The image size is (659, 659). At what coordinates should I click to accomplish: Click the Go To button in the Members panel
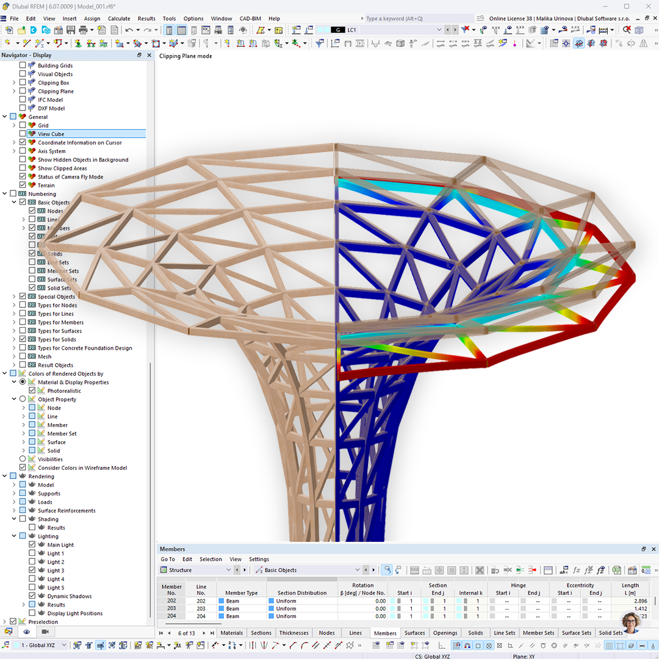coord(167,559)
